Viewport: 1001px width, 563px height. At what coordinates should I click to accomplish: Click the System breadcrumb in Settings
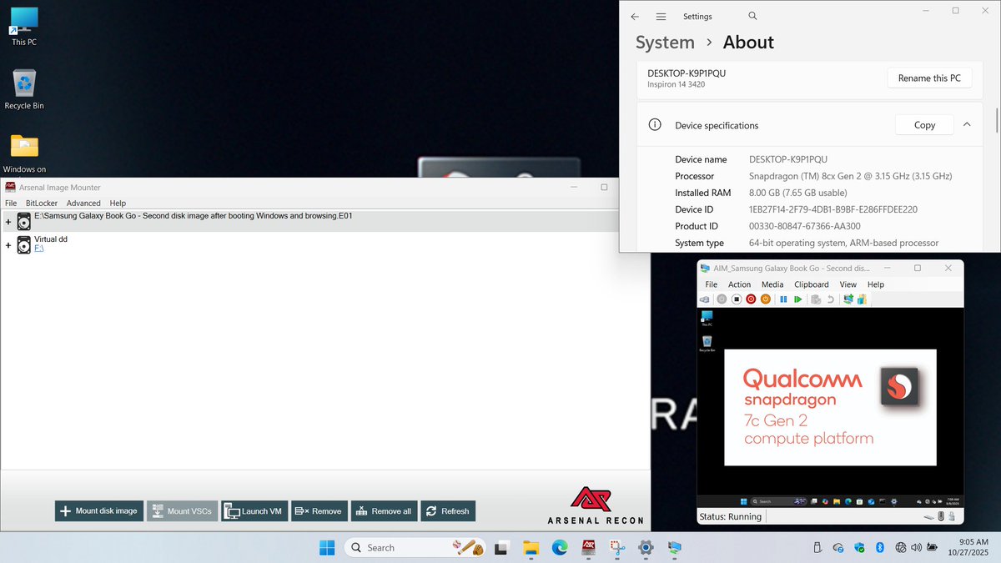(x=665, y=43)
